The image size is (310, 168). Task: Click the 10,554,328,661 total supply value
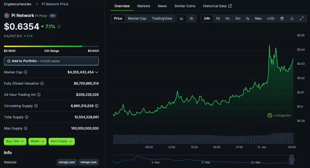click(87, 117)
